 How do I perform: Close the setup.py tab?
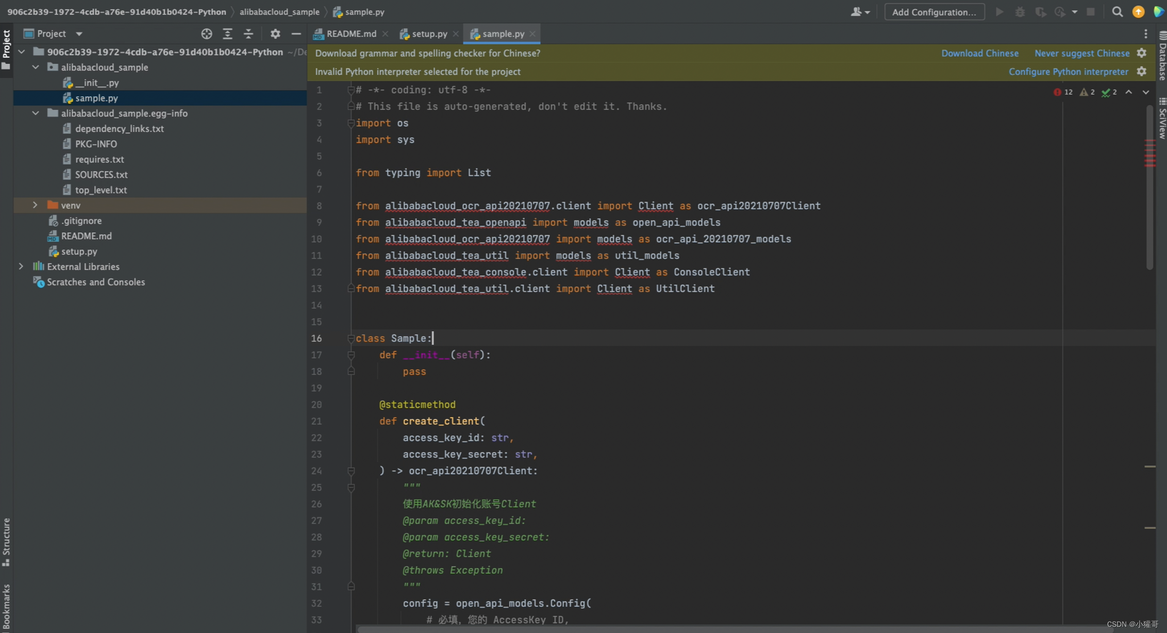click(x=456, y=34)
